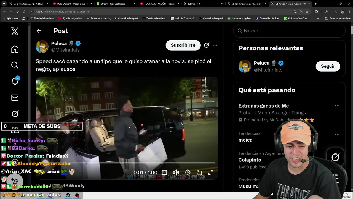Open Messages envelope icon in X sidebar
This screenshot has height=199, width=353.
15,98
